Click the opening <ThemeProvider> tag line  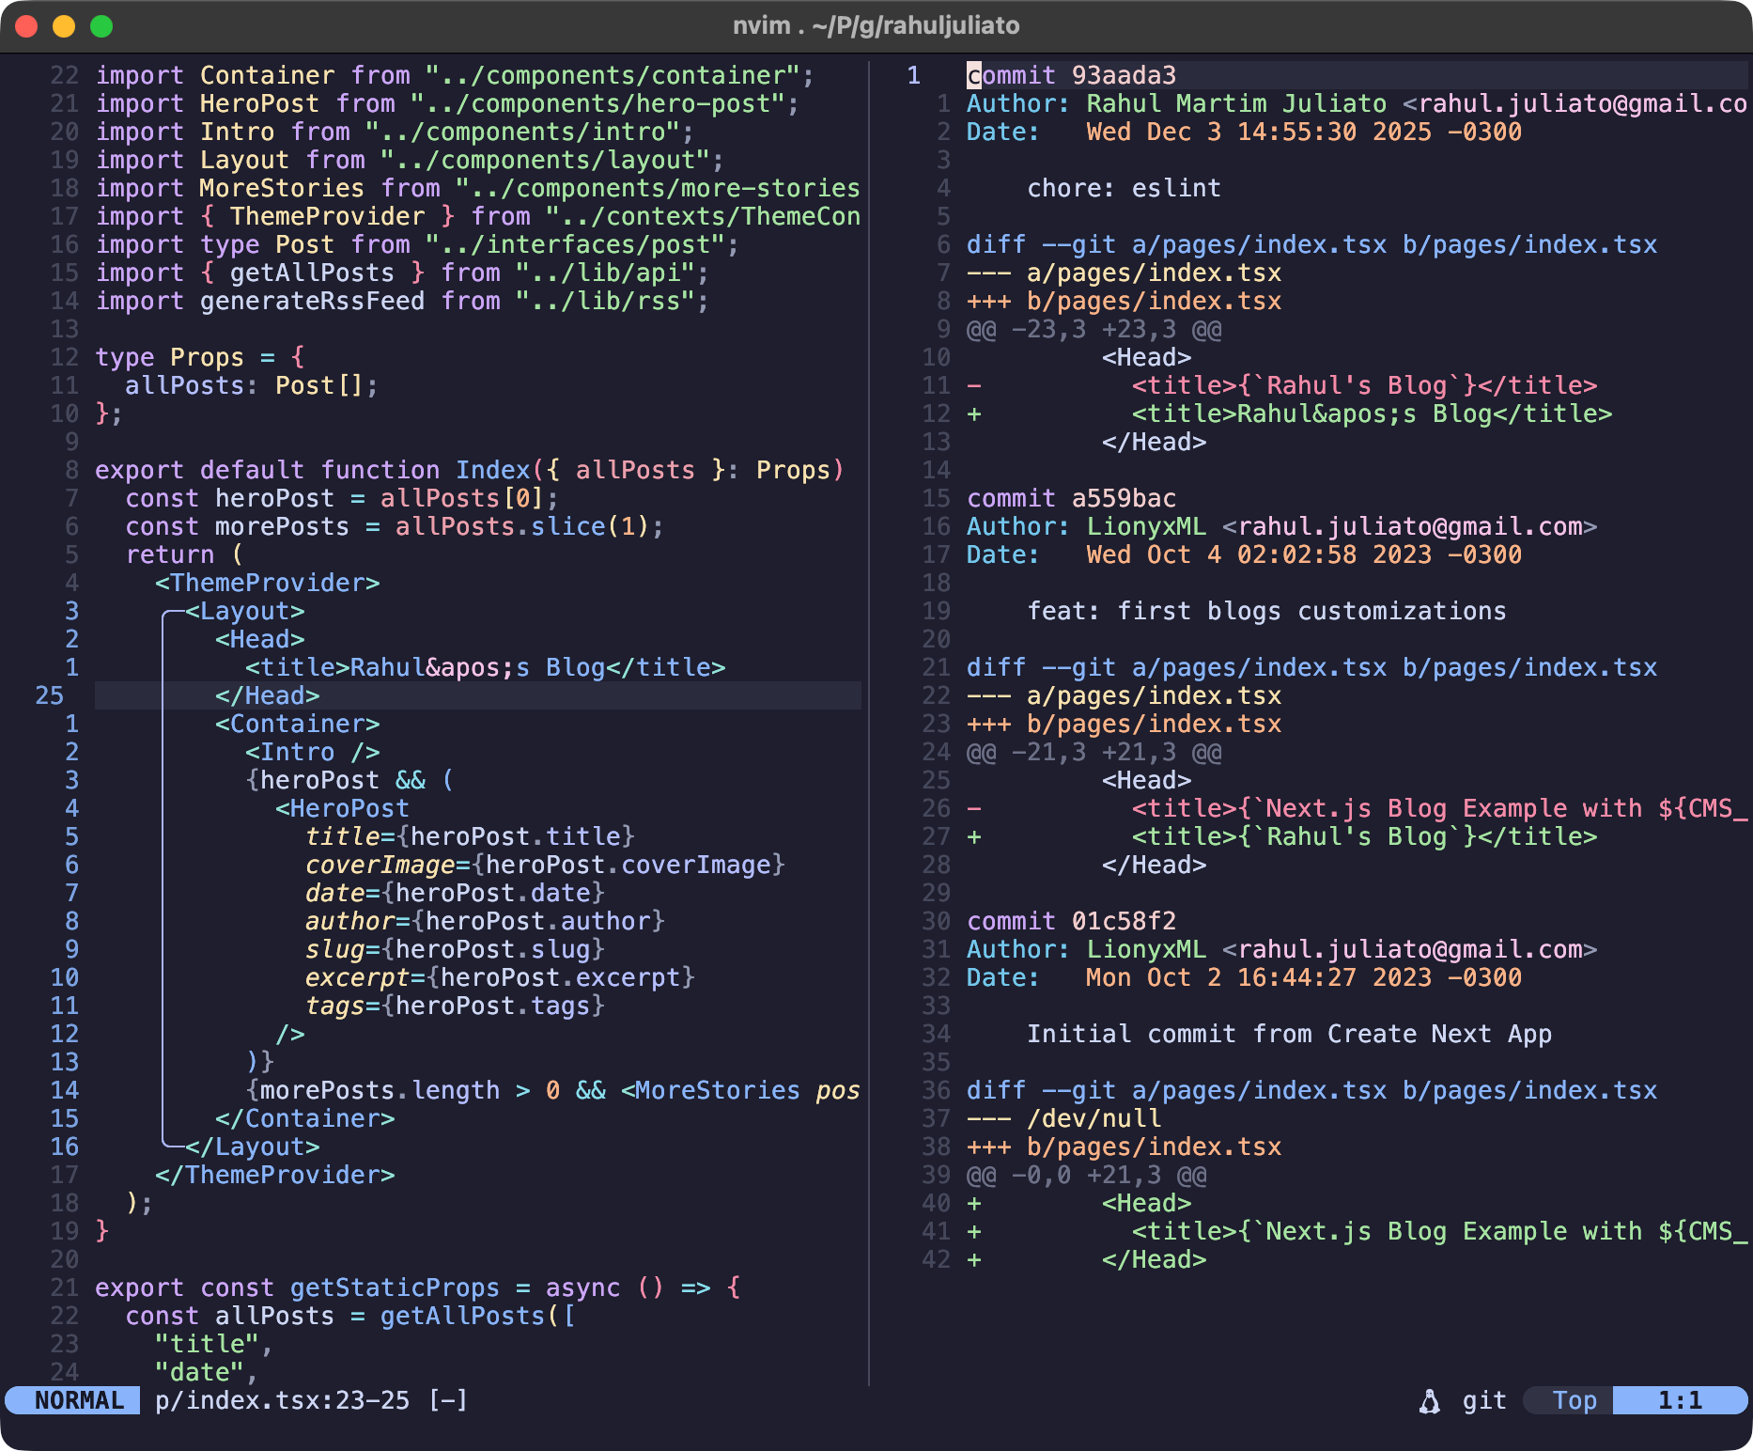coord(268,583)
